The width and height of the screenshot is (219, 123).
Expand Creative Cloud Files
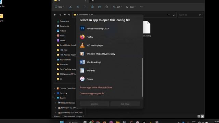coord(54,88)
